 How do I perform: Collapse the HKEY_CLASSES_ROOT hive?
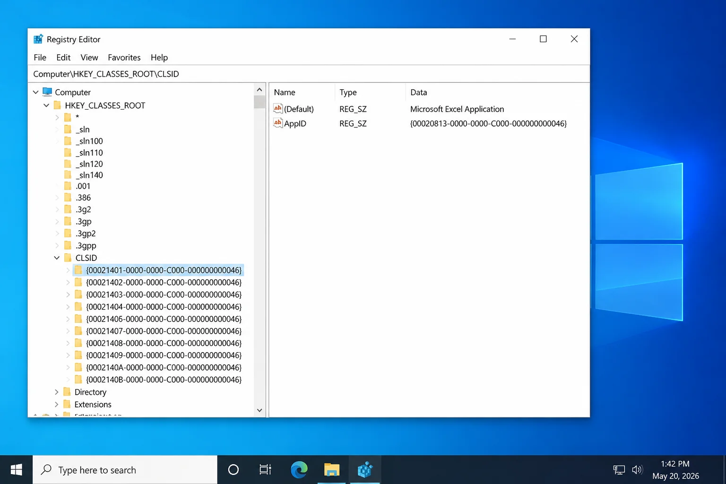click(x=46, y=105)
